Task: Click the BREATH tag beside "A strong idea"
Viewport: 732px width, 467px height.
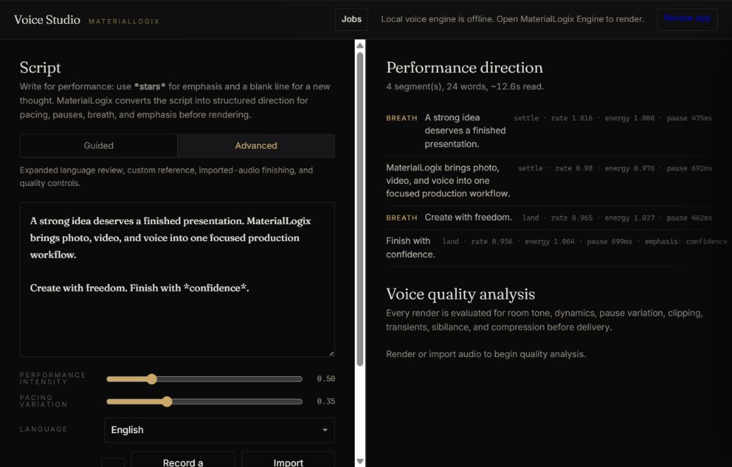Action: tap(401, 118)
